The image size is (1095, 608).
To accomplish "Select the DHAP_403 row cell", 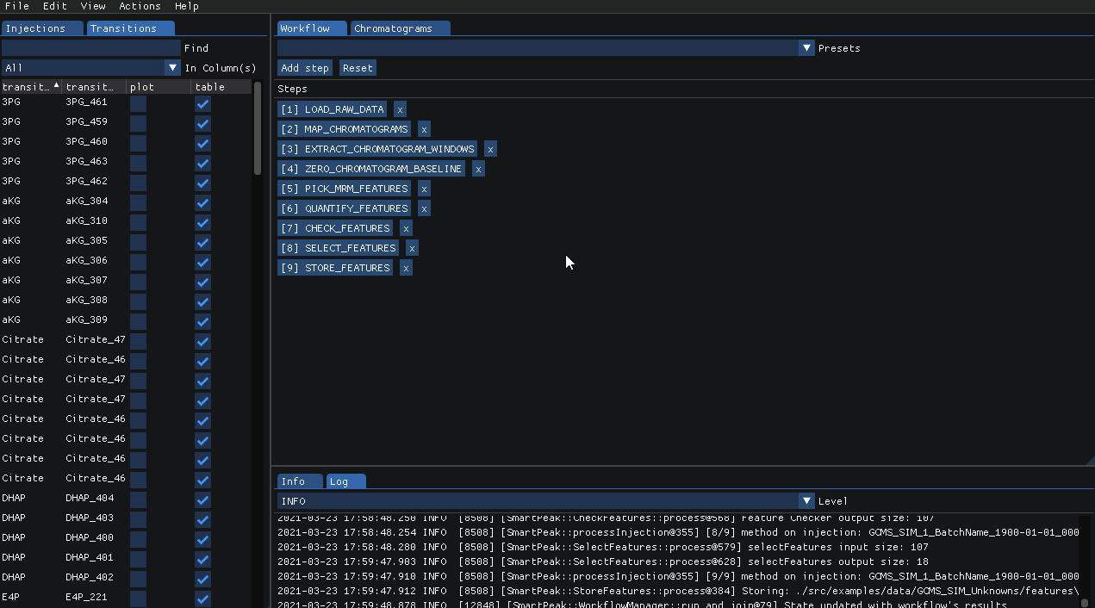I will [x=90, y=518].
